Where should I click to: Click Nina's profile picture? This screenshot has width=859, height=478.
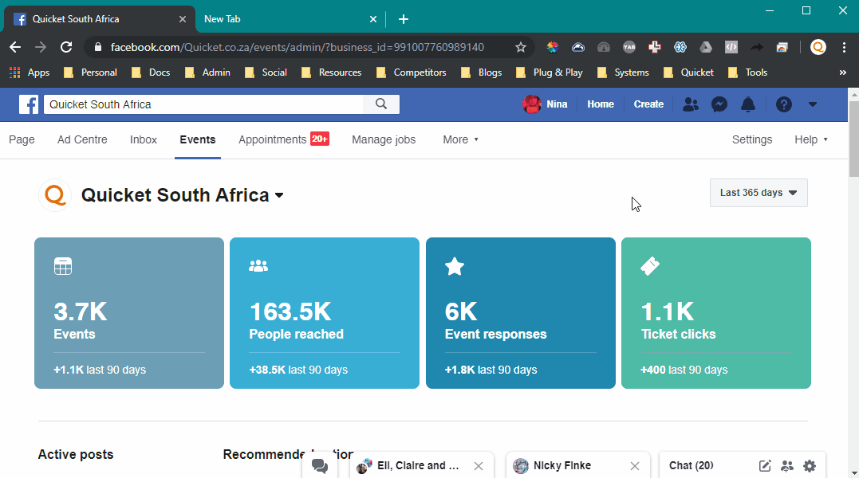pyautogui.click(x=531, y=104)
